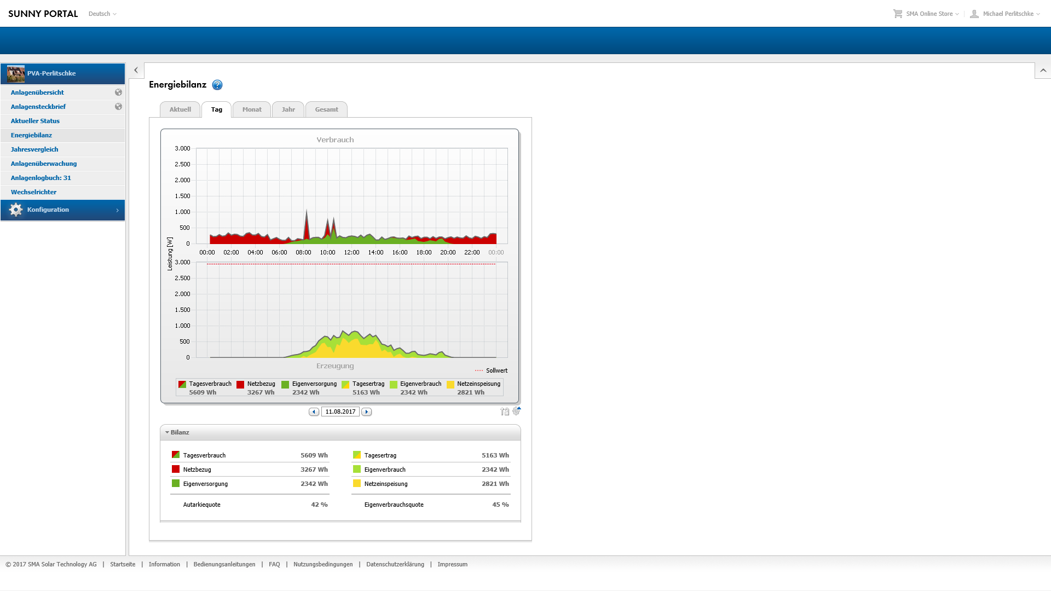Screen dimensions: 1051x591
Task: Open the Jahresvergleich sidebar link
Action: tap(34, 149)
